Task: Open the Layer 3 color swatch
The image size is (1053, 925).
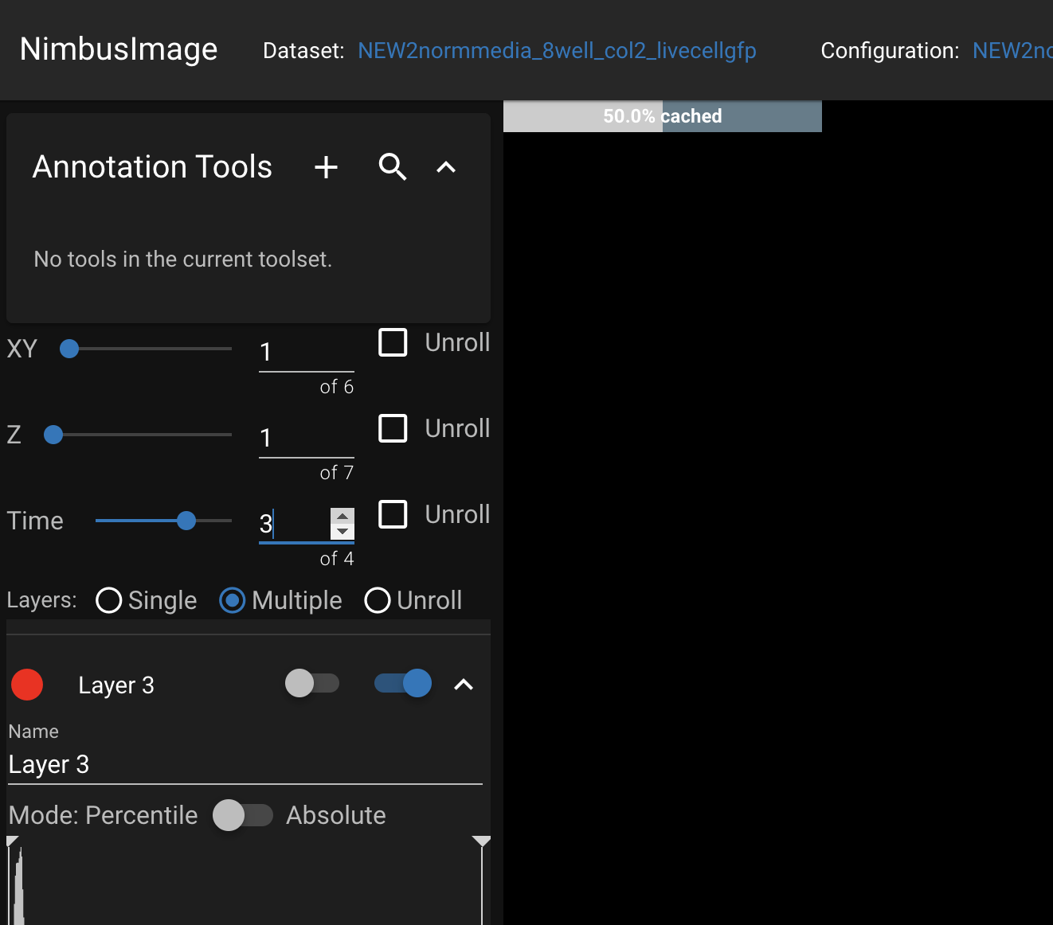Action: [27, 684]
